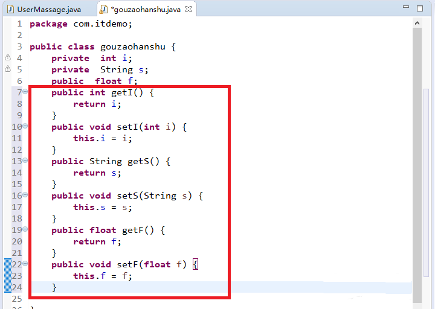Click the highlighted opening brace on line 22
This screenshot has height=309, width=435.
(195, 264)
